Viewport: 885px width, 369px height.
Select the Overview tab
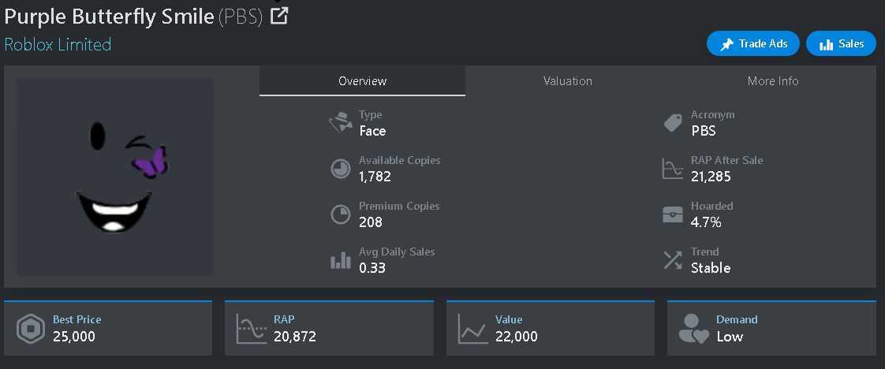[362, 80]
